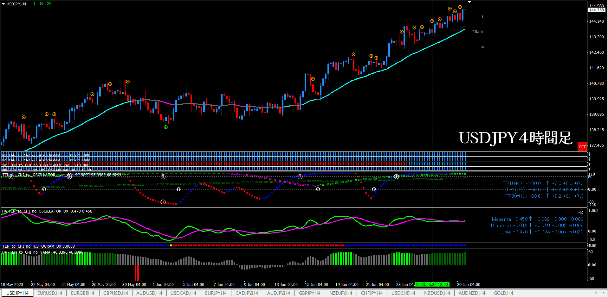The image size is (608, 297).
Task: Click the TF3(W1) +68.6 readout
Action: pos(544,196)
